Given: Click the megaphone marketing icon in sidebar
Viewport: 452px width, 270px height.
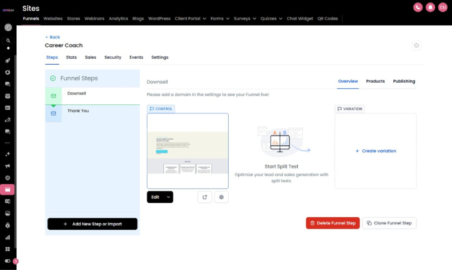Looking at the screenshot, I should 8,166.
